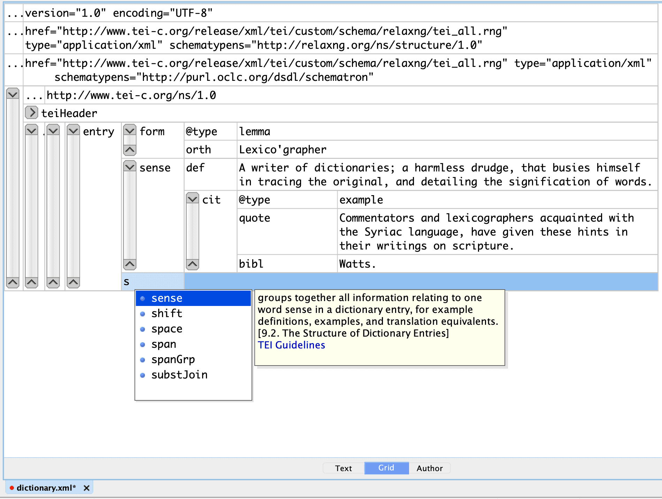Click the up arrow below form element
The height and width of the screenshot is (499, 662).
130,150
